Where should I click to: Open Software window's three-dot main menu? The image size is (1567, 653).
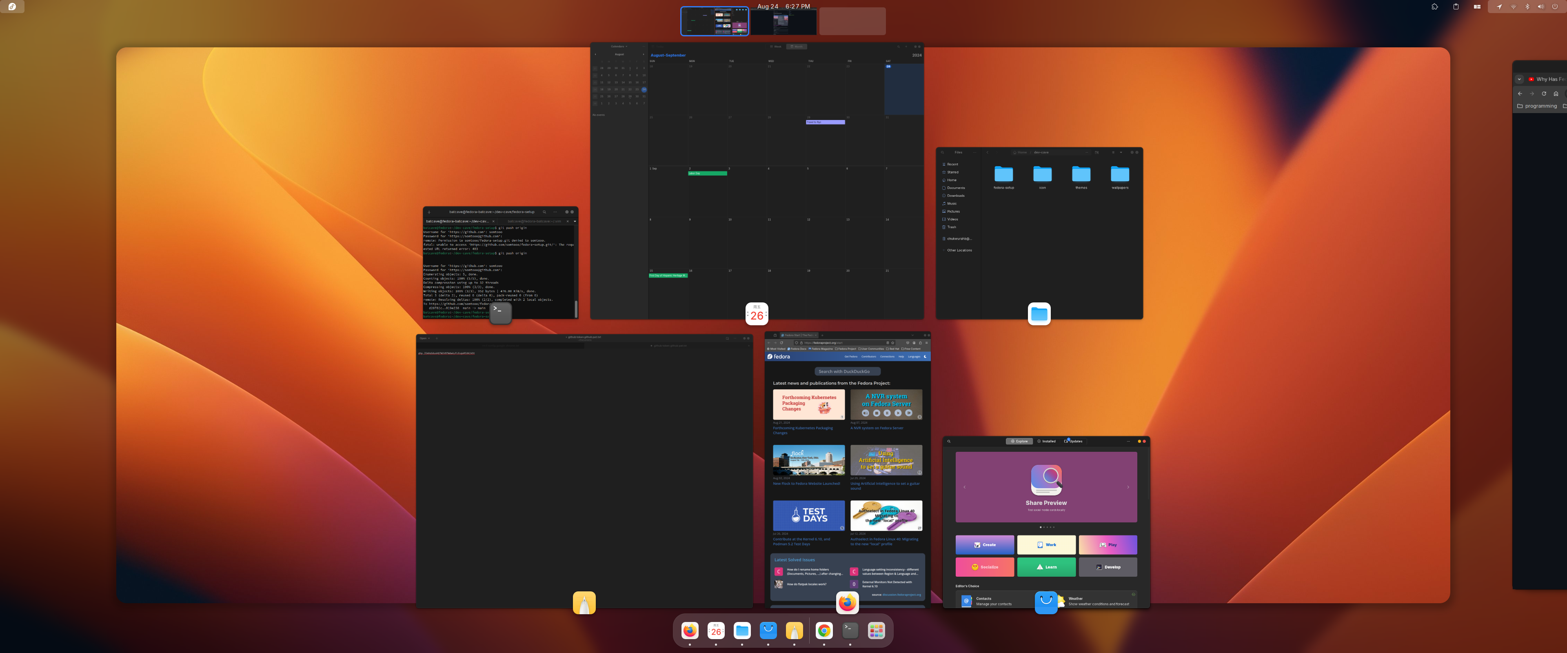pos(1128,441)
